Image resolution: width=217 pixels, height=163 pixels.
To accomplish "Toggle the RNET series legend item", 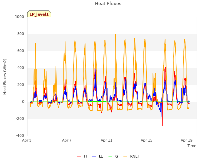I will pyautogui.click(x=132, y=156).
